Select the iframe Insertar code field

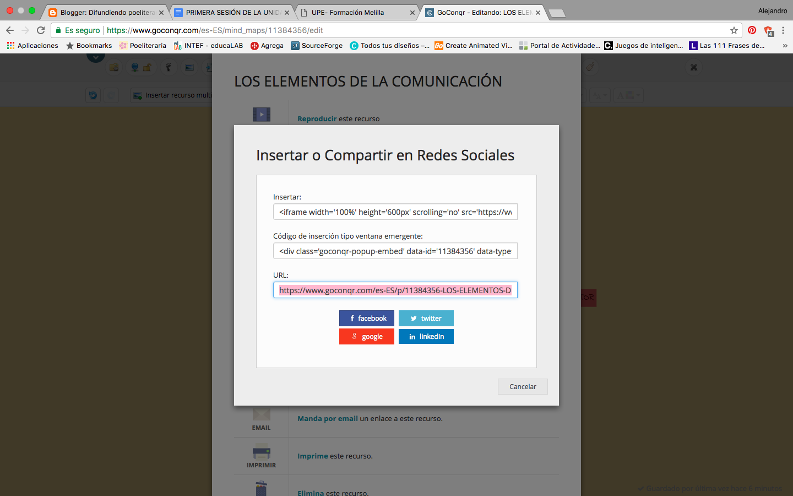pos(395,212)
